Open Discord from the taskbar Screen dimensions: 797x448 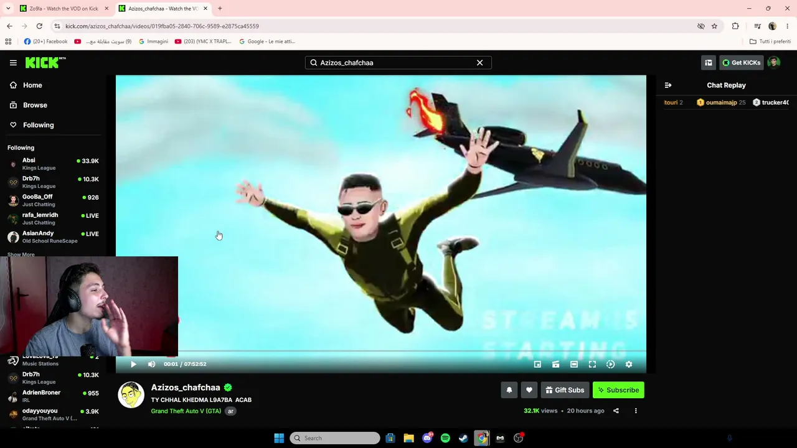pyautogui.click(x=427, y=438)
